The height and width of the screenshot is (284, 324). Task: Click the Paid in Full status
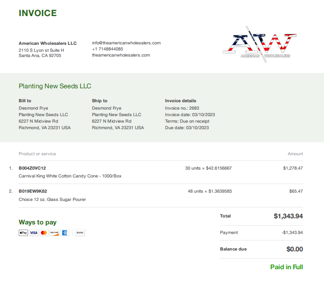[286, 267]
